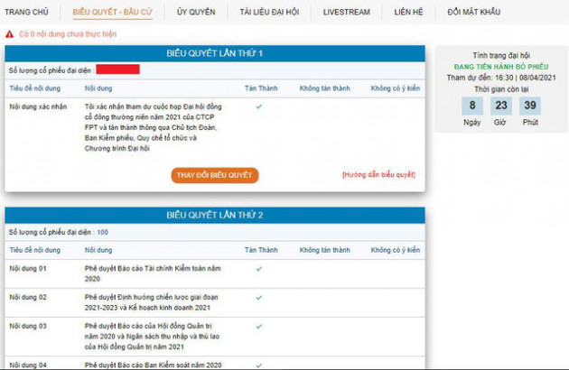Image resolution: width=569 pixels, height=370 pixels.
Task: Click the red warning triangle icon
Action: 9,33
